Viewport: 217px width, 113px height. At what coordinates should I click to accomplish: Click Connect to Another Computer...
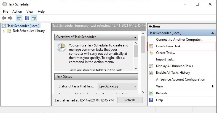tap(180, 40)
